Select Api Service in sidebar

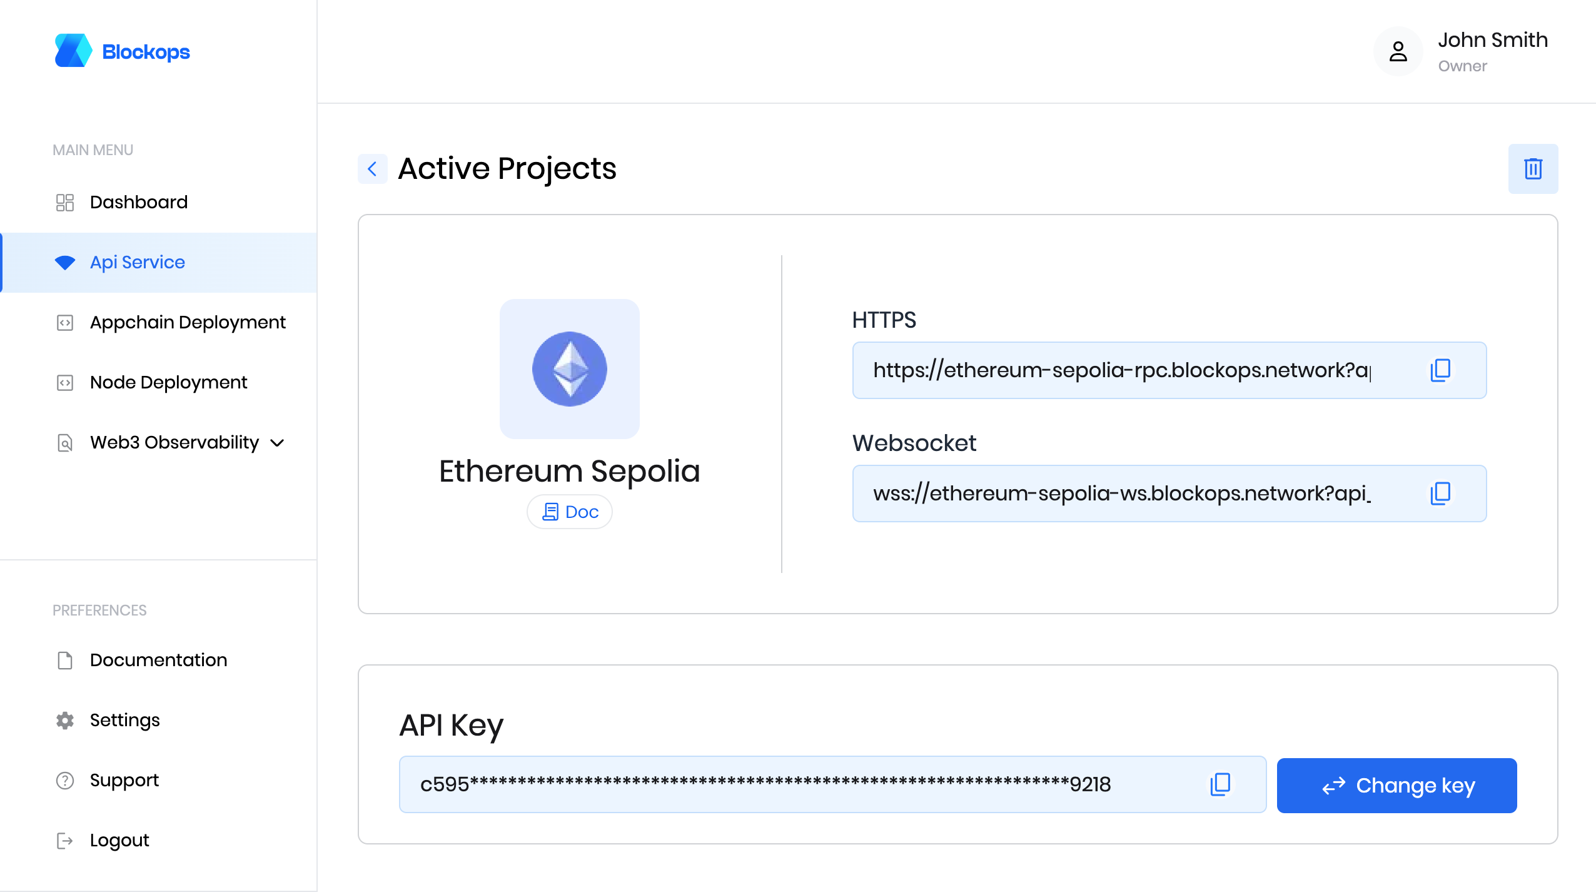coord(138,262)
